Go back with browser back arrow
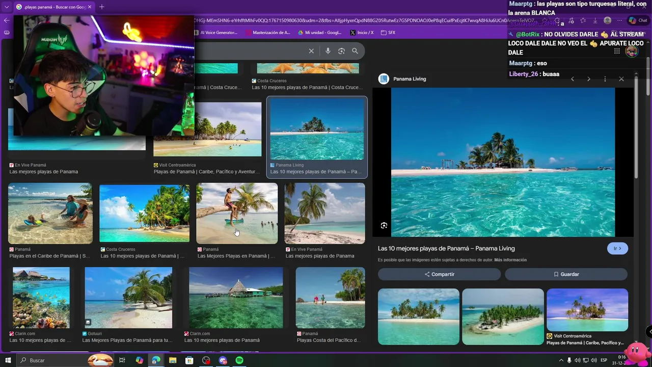This screenshot has width=652, height=367. tap(6, 20)
